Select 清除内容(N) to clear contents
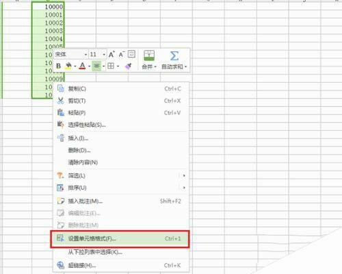 coord(121,162)
